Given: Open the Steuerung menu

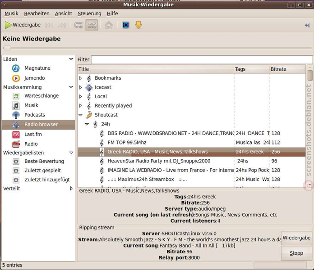Looking at the screenshot, I should (89, 13).
